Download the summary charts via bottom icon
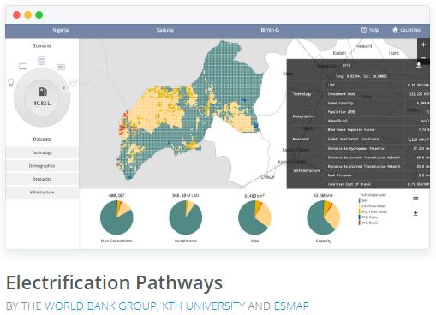Image resolution: width=436 pixels, height=315 pixels. (x=415, y=213)
